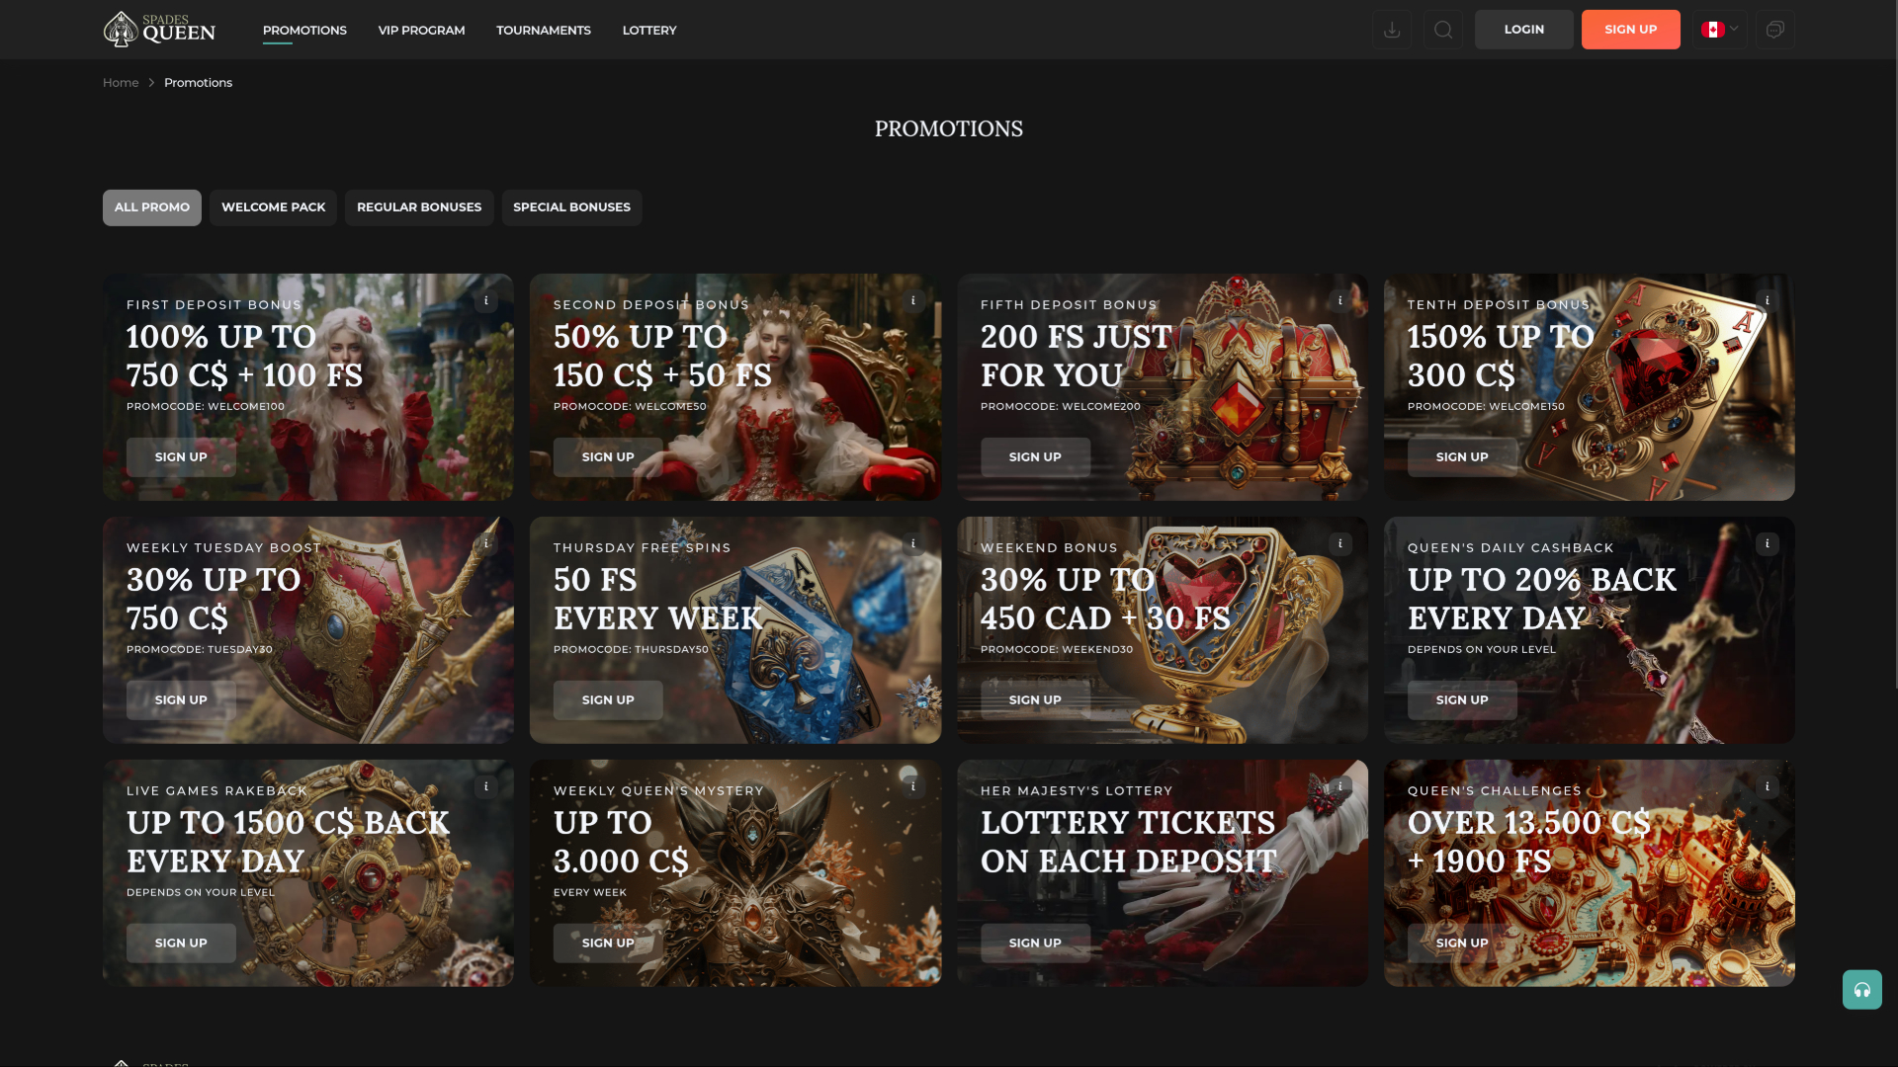Sign up for Queen's Daily Cashback
This screenshot has width=1898, height=1067.
point(1462,700)
